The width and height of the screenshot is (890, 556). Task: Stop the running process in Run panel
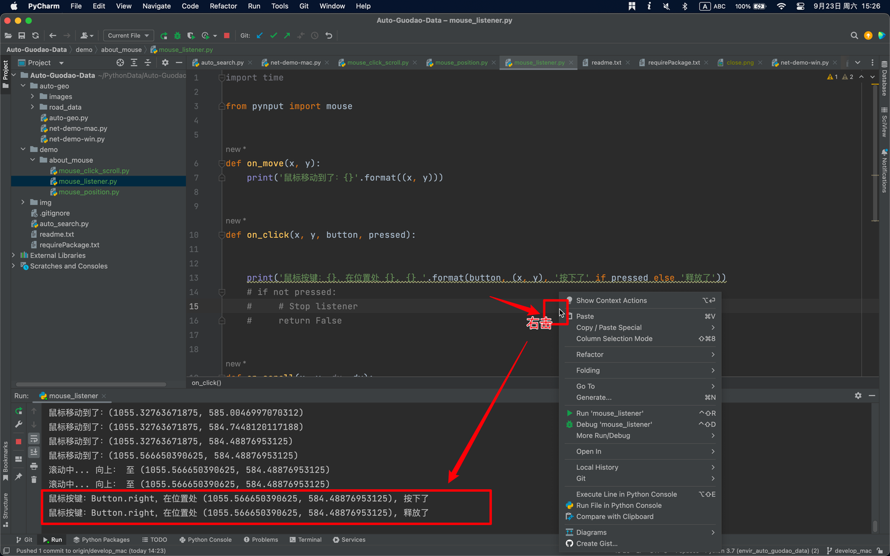point(19,442)
